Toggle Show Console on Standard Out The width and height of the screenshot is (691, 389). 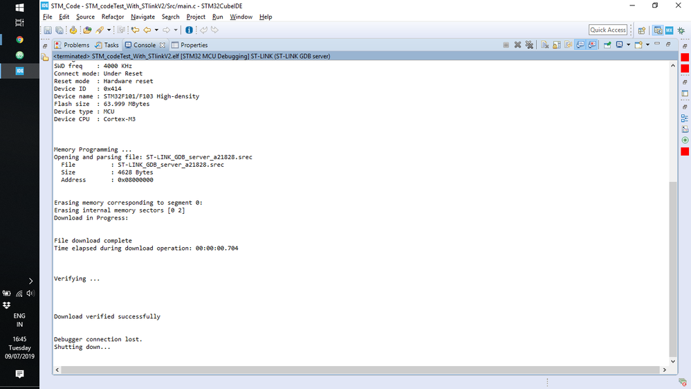[x=580, y=45]
